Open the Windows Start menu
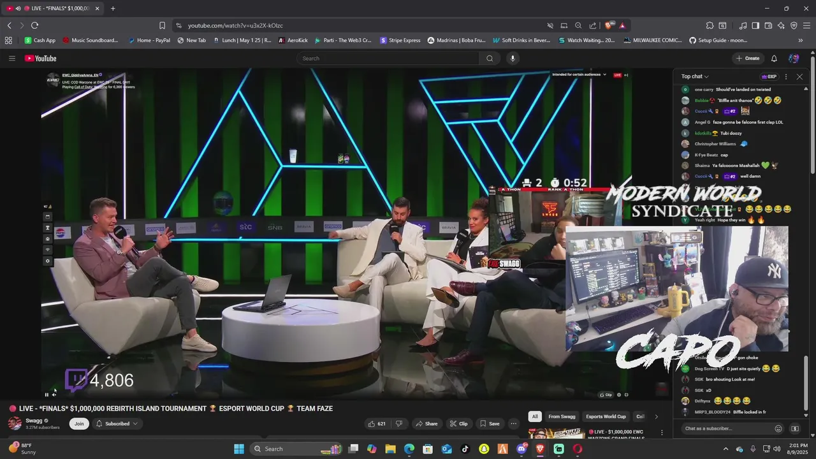Image resolution: width=816 pixels, height=459 pixels. click(239, 449)
